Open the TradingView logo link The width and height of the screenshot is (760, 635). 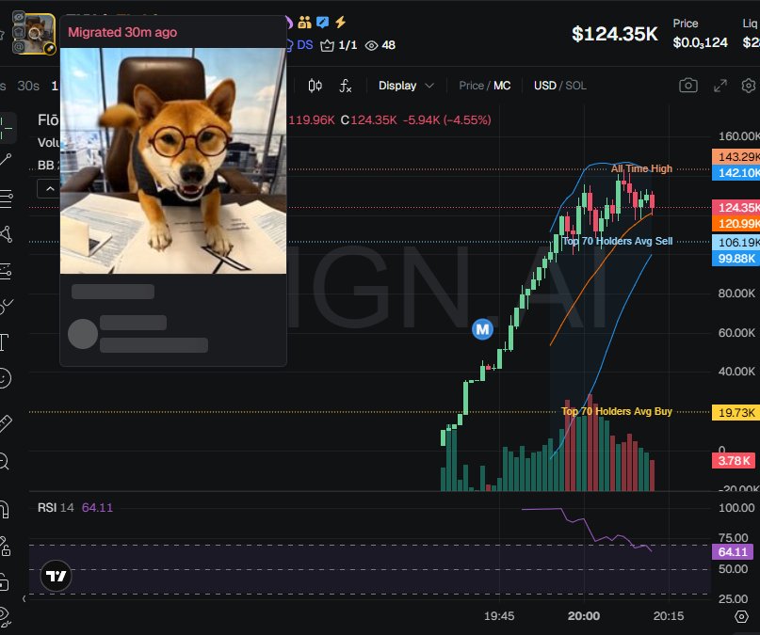click(56, 576)
